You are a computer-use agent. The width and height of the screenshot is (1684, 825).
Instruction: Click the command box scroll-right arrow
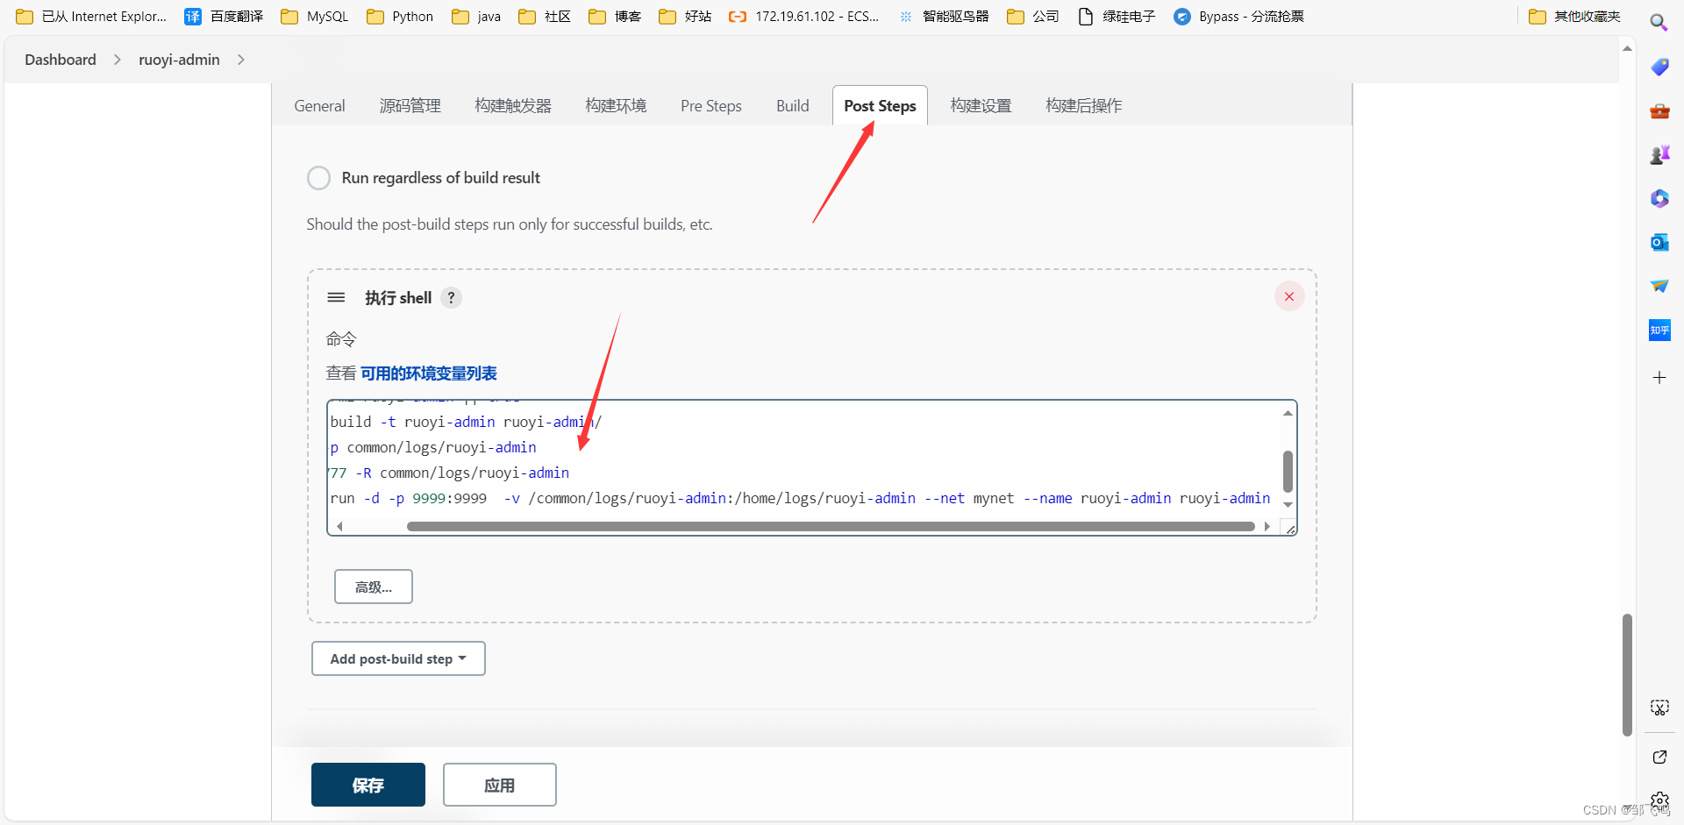coord(1267,527)
